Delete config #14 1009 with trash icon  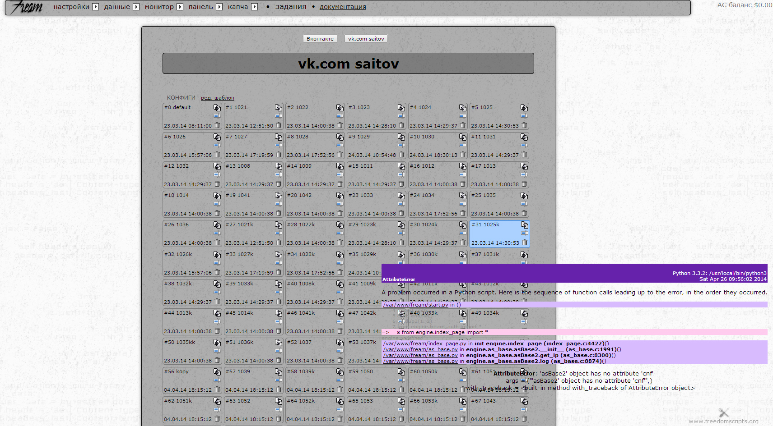click(x=340, y=184)
